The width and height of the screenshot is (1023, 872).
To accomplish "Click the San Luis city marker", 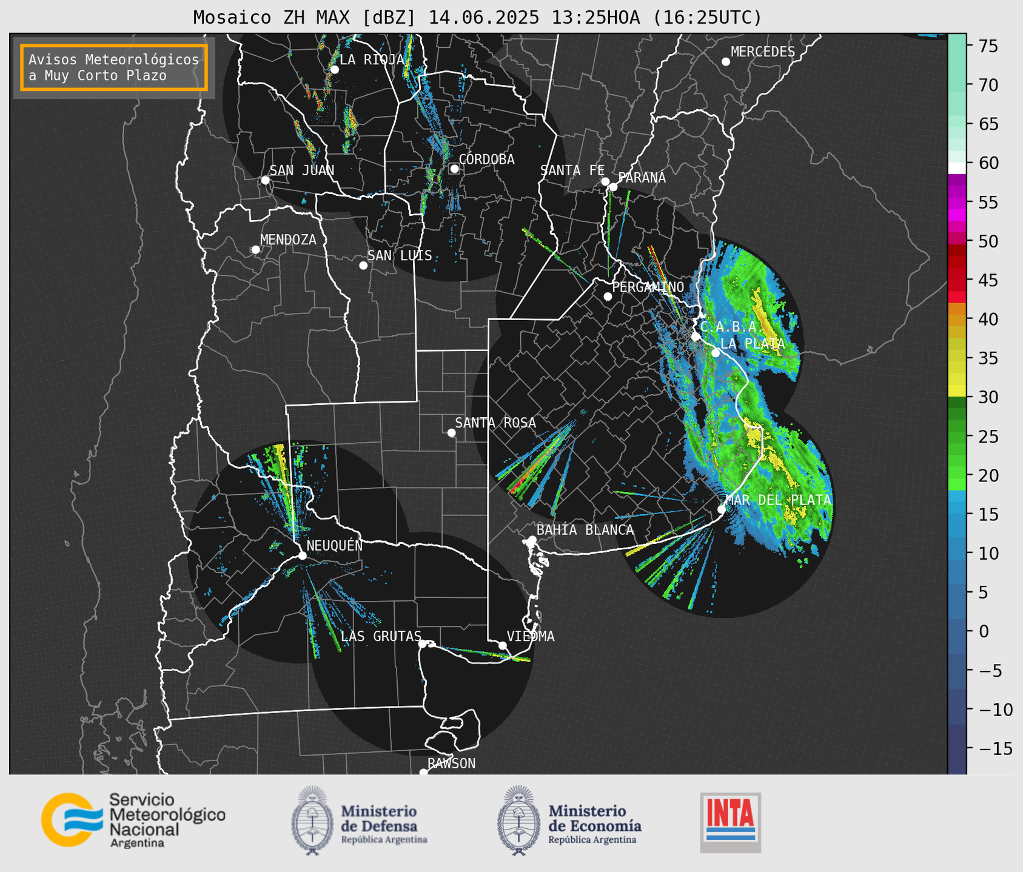I will click(363, 266).
